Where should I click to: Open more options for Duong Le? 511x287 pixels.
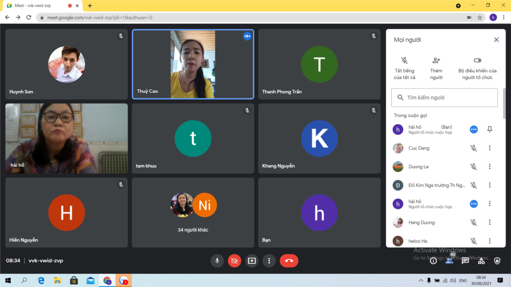pyautogui.click(x=490, y=167)
